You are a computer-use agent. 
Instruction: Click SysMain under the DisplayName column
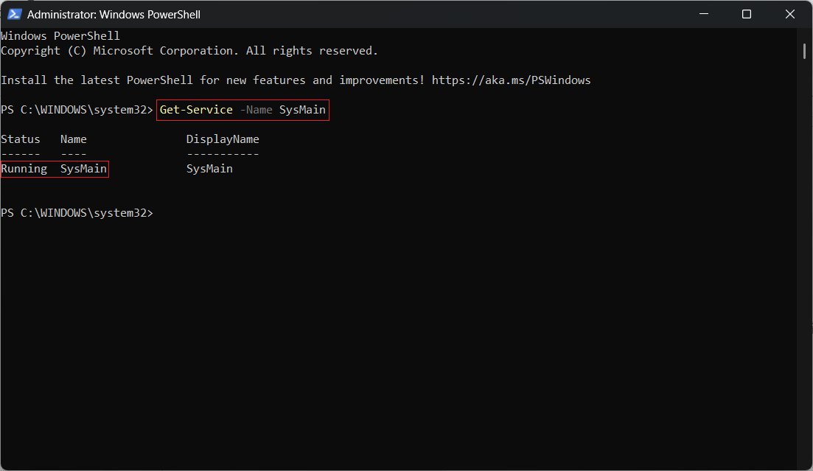coord(209,169)
